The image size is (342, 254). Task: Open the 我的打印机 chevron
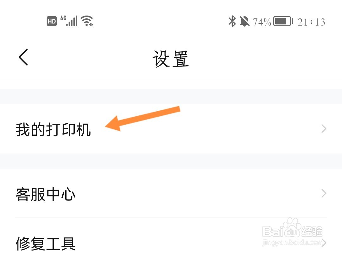324,129
